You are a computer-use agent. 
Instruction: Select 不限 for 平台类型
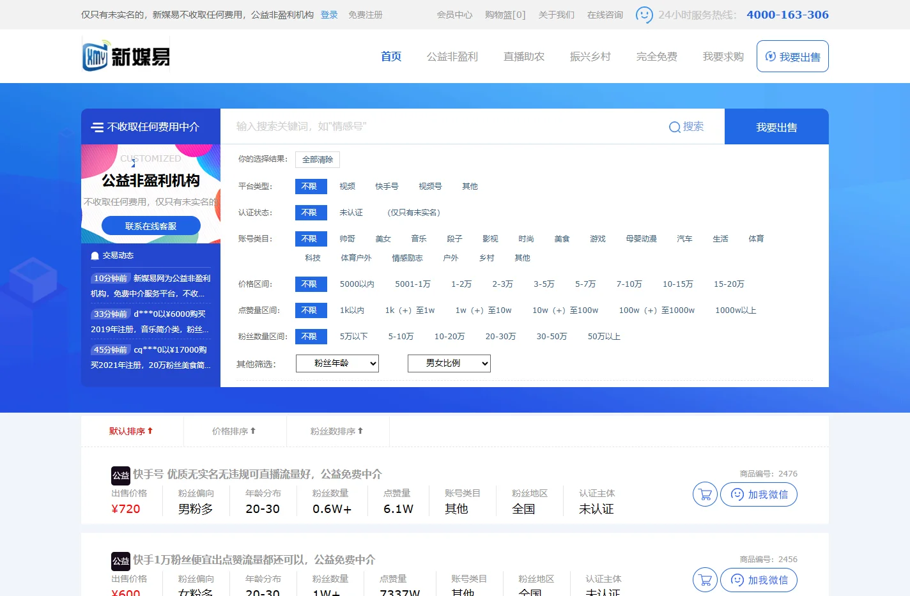(x=311, y=187)
